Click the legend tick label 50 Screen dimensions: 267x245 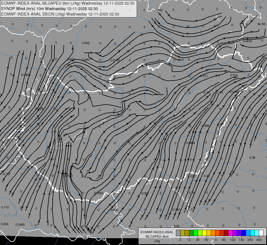point(206,240)
